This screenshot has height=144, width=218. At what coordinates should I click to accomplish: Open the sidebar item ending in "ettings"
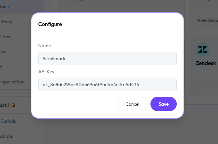coord(7,22)
